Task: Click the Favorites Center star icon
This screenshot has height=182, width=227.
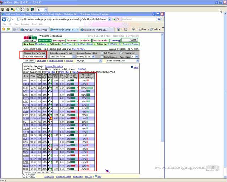Action: pyautogui.click(x=4, y=29)
